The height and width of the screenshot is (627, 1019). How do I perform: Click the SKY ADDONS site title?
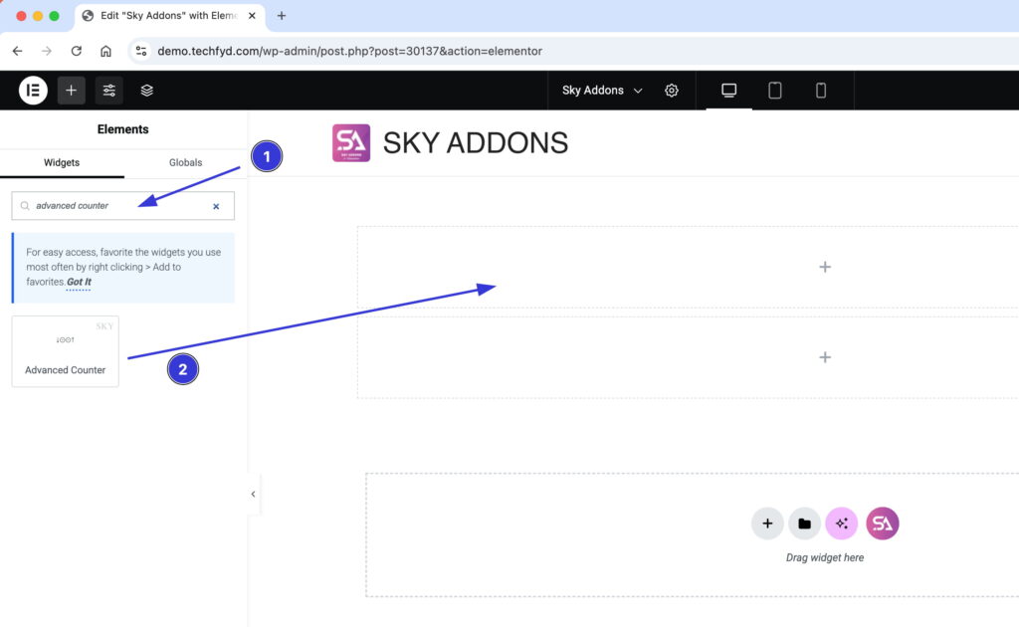(476, 143)
